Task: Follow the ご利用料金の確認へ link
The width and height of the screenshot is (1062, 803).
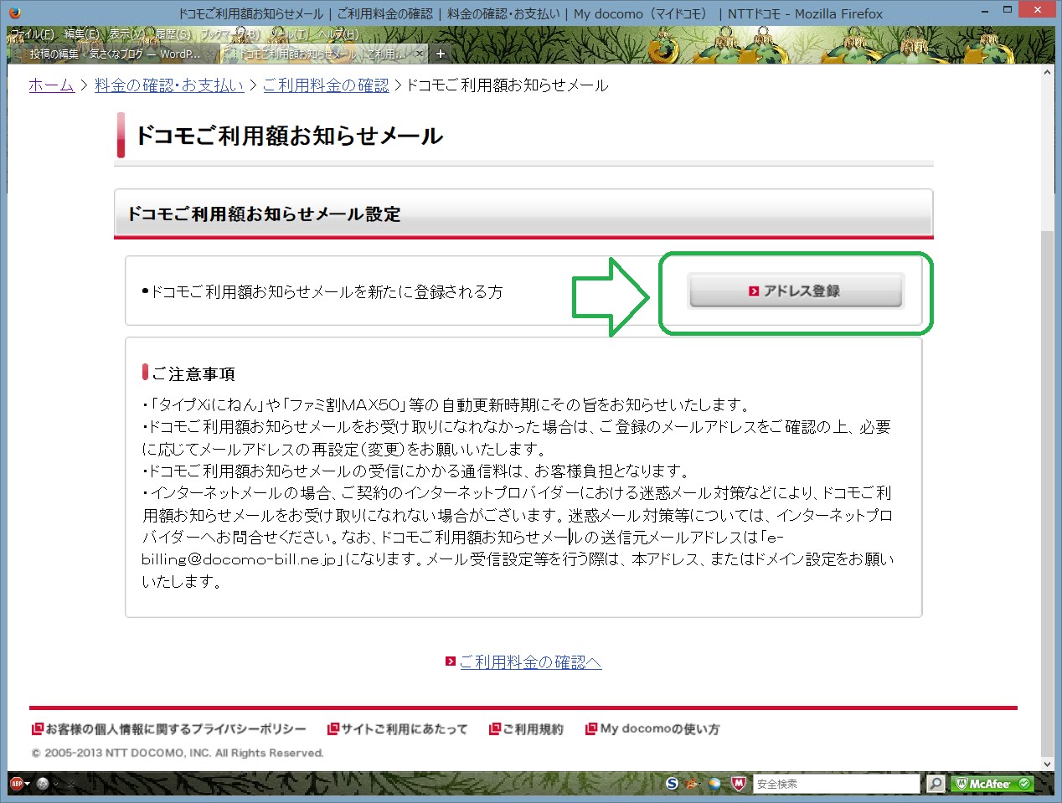Action: [530, 662]
